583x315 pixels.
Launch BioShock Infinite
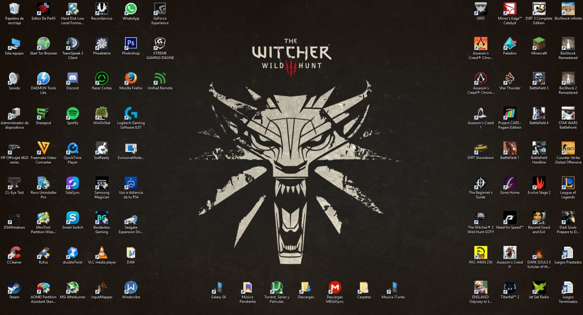click(x=568, y=9)
